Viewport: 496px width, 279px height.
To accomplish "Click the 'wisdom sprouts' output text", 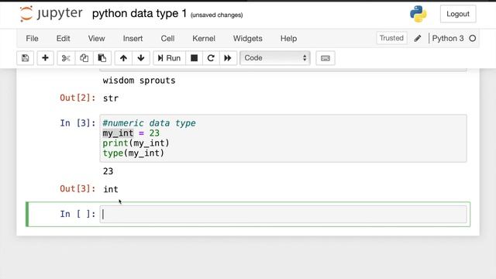I will [139, 81].
